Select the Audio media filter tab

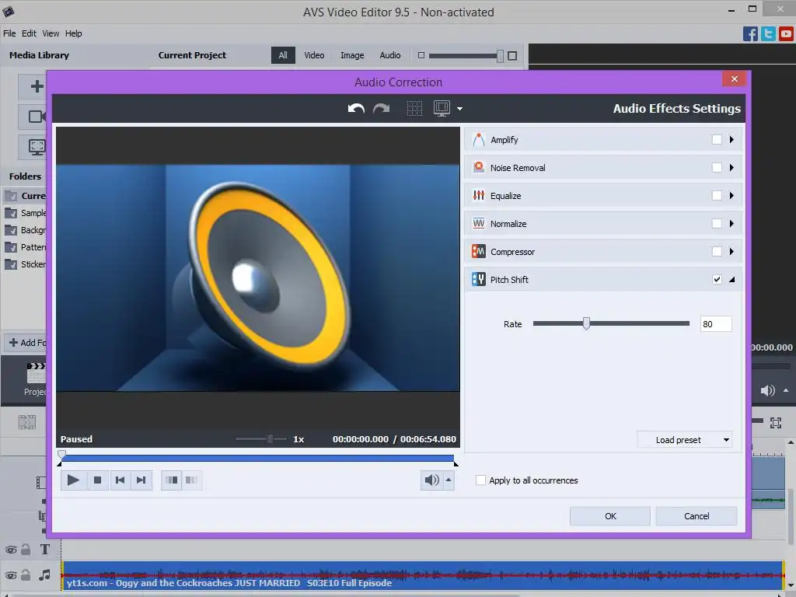coord(390,55)
